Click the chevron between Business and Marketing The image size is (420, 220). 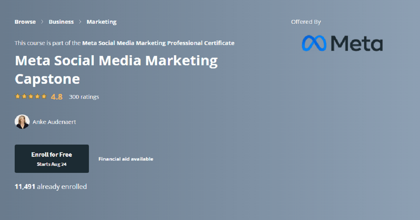[80, 22]
